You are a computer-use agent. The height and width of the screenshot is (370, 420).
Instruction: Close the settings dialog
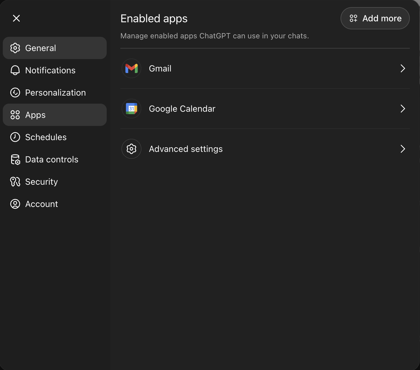pos(16,18)
